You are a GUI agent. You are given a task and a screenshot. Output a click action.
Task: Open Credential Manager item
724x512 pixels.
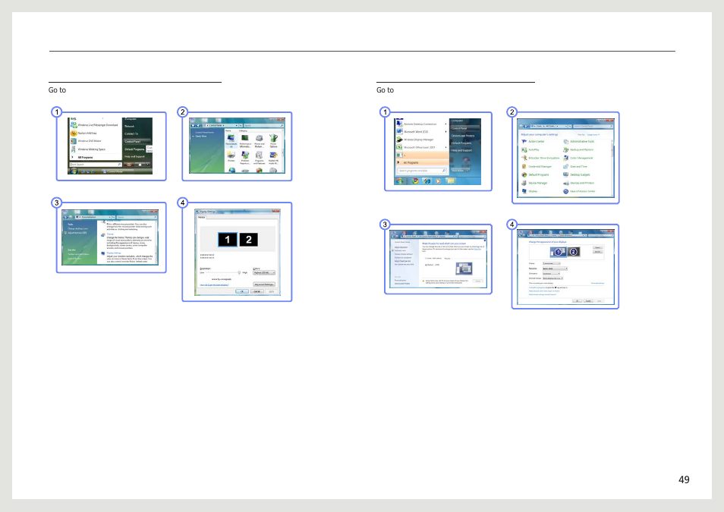tap(537, 166)
